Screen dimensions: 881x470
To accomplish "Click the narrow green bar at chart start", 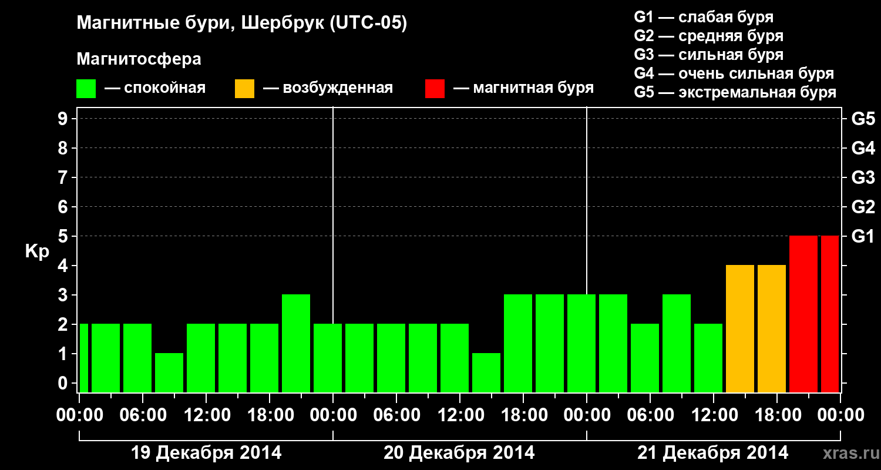I will click(x=83, y=358).
